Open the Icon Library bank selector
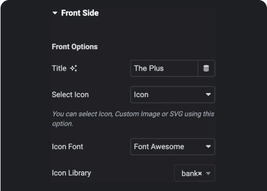This screenshot has width=267, height=191. pyautogui.click(x=195, y=173)
